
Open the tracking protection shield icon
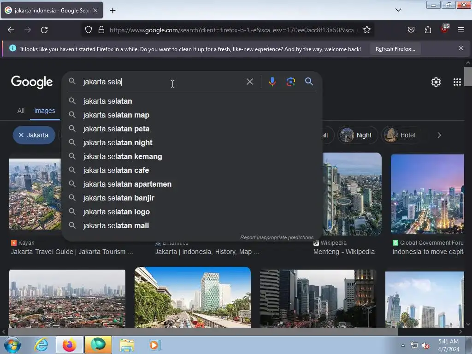[88, 30]
